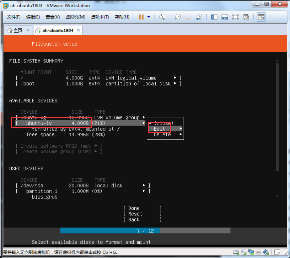Click the Send Ctrl+Alt+Del toolbar icon

point(162,17)
